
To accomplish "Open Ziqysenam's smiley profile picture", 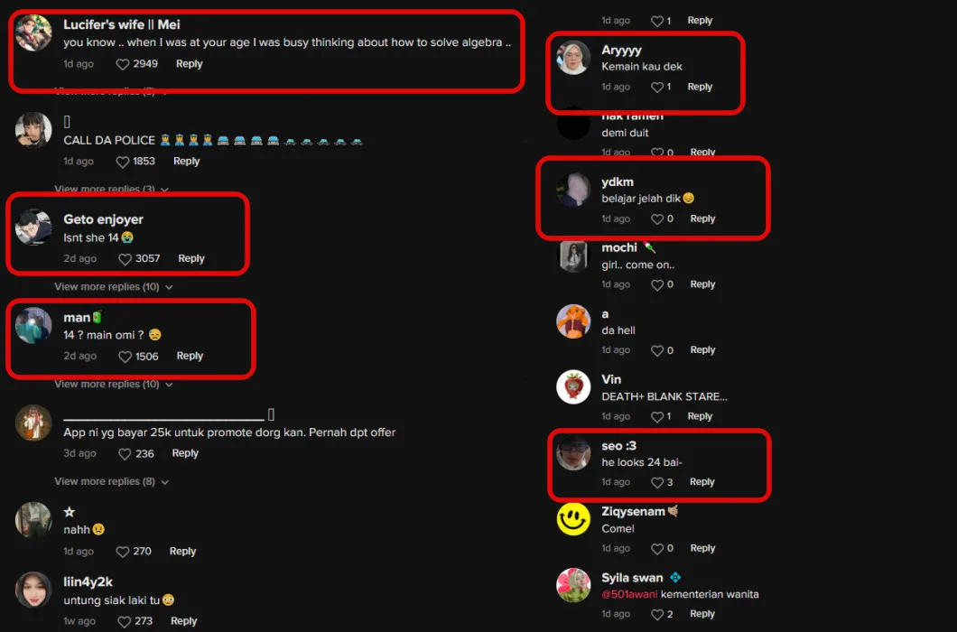I will 573,519.
